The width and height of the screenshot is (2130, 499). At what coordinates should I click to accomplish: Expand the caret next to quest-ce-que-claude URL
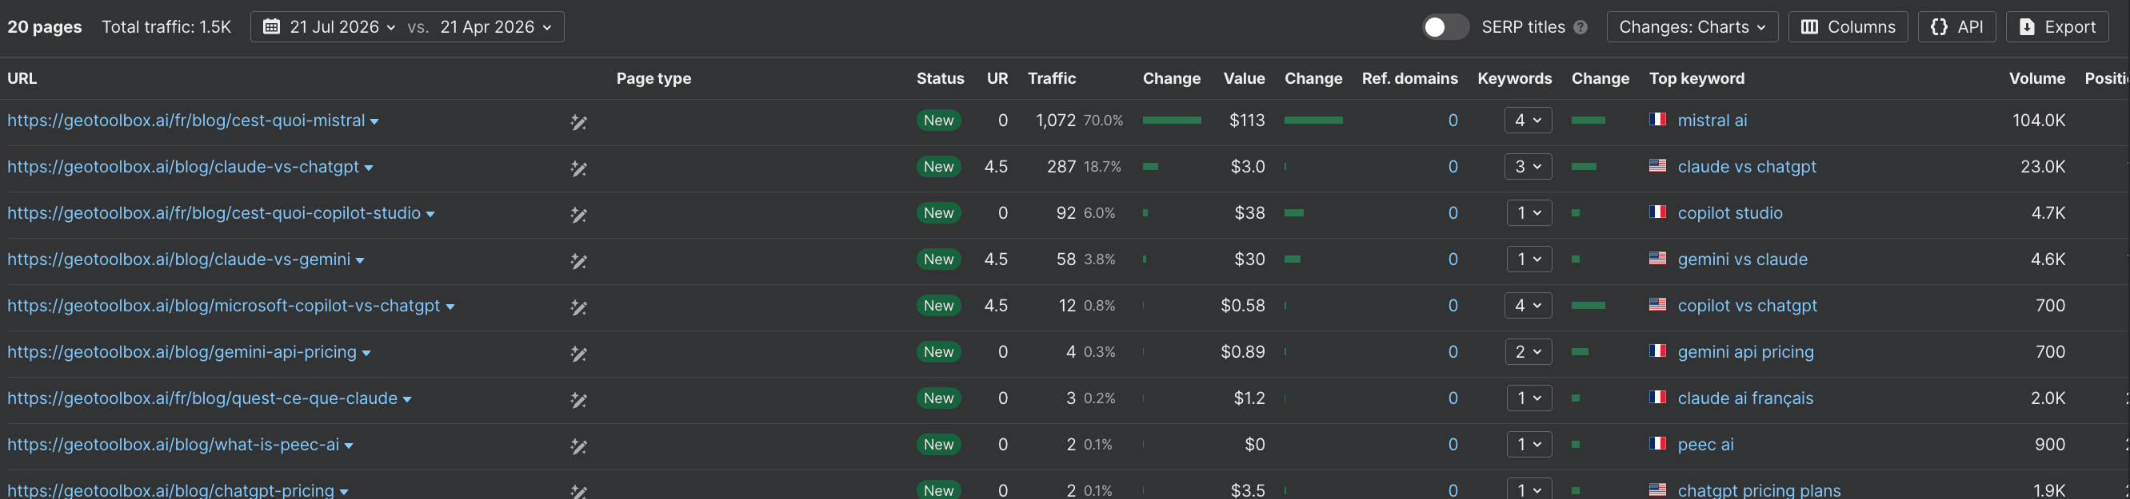(407, 399)
